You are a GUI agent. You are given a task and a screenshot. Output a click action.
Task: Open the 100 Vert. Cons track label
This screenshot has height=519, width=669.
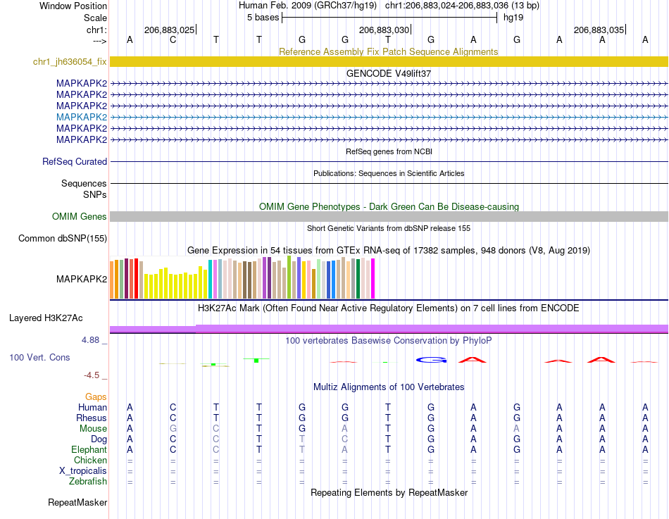(39, 358)
